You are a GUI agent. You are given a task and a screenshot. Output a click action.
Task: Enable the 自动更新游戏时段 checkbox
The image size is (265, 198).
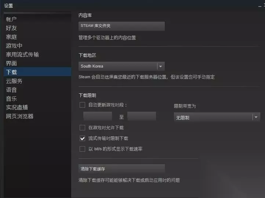click(x=82, y=105)
